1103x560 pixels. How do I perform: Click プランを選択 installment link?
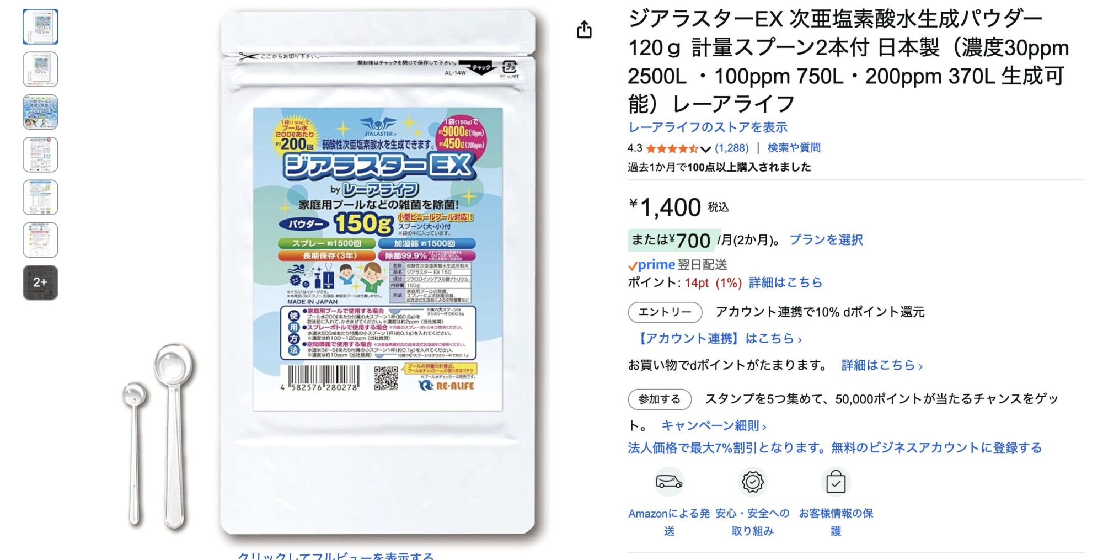pos(826,240)
